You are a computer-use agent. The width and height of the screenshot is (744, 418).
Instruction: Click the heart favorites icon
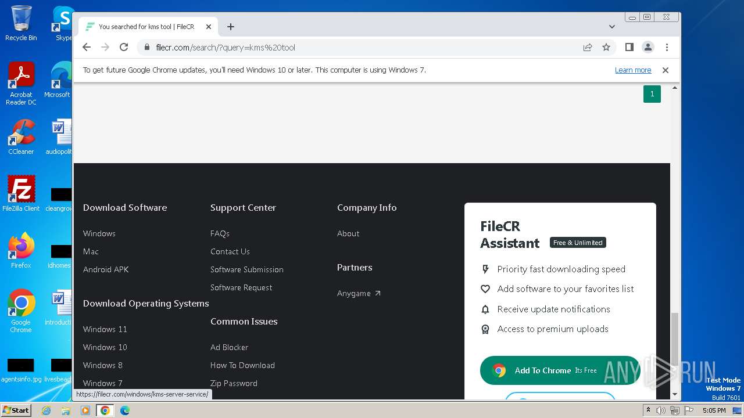(485, 289)
